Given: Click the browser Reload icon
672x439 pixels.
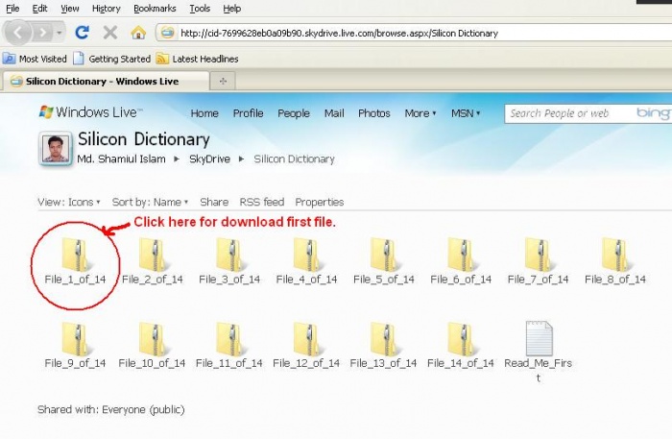Looking at the screenshot, I should [x=83, y=33].
